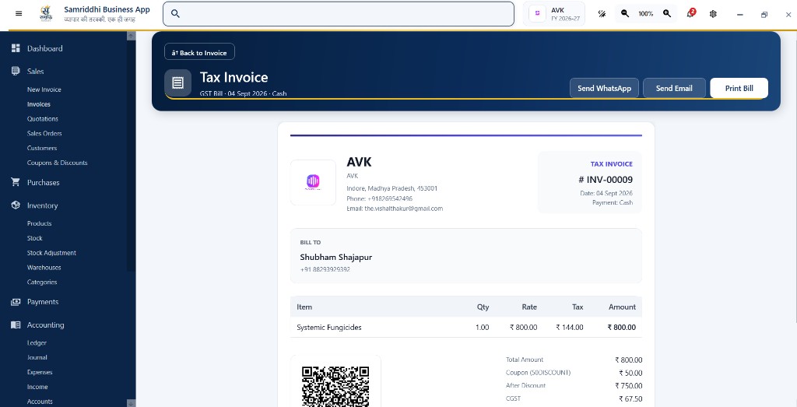Click sidebar scrollbar up arrow
This screenshot has width=797, height=407.
131,36
